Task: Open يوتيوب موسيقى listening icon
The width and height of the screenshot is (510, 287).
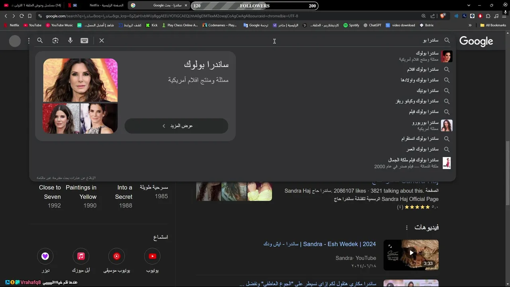Action: (117, 256)
